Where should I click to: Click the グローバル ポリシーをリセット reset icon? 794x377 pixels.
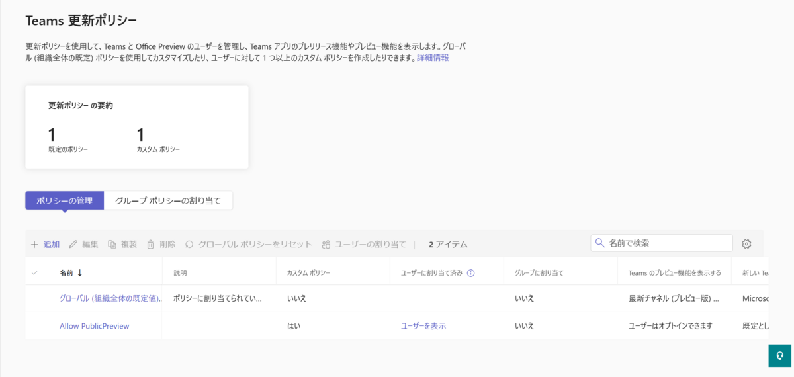click(189, 244)
